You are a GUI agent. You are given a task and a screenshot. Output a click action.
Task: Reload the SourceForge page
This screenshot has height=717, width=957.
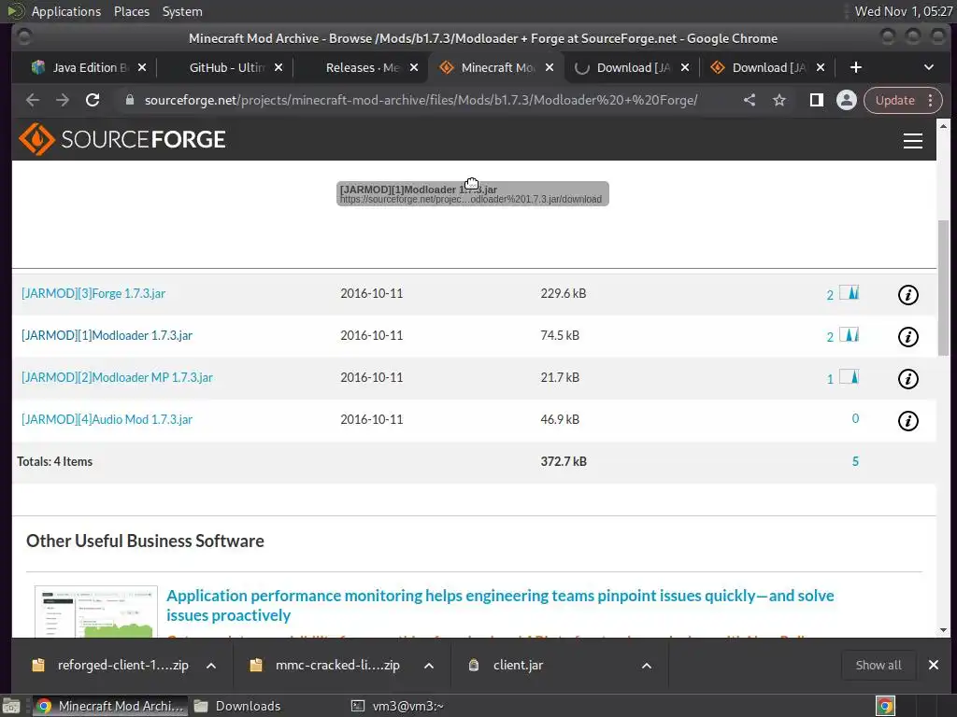(x=93, y=100)
